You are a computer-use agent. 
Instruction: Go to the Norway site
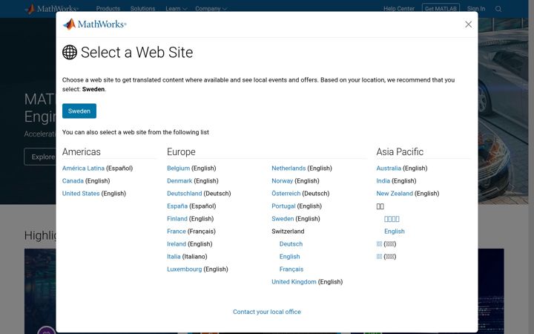282,181
